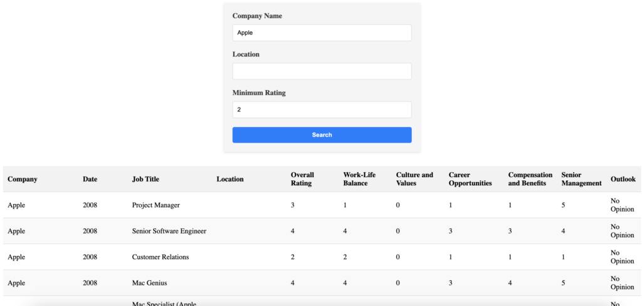Click No Opinion outlook in Project Manager row
642x306 pixels.
pos(623,205)
